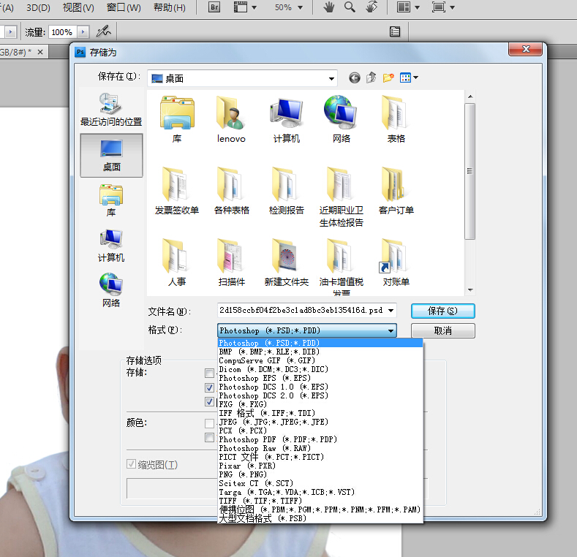Go back with the round back arrow icon
The height and width of the screenshot is (557, 577).
(x=355, y=77)
